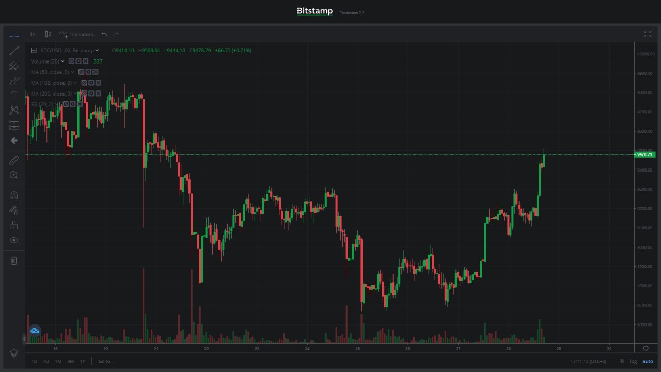Toggle fullscreen mode for the chart
This screenshot has width=661, height=372.
pyautogui.click(x=647, y=34)
